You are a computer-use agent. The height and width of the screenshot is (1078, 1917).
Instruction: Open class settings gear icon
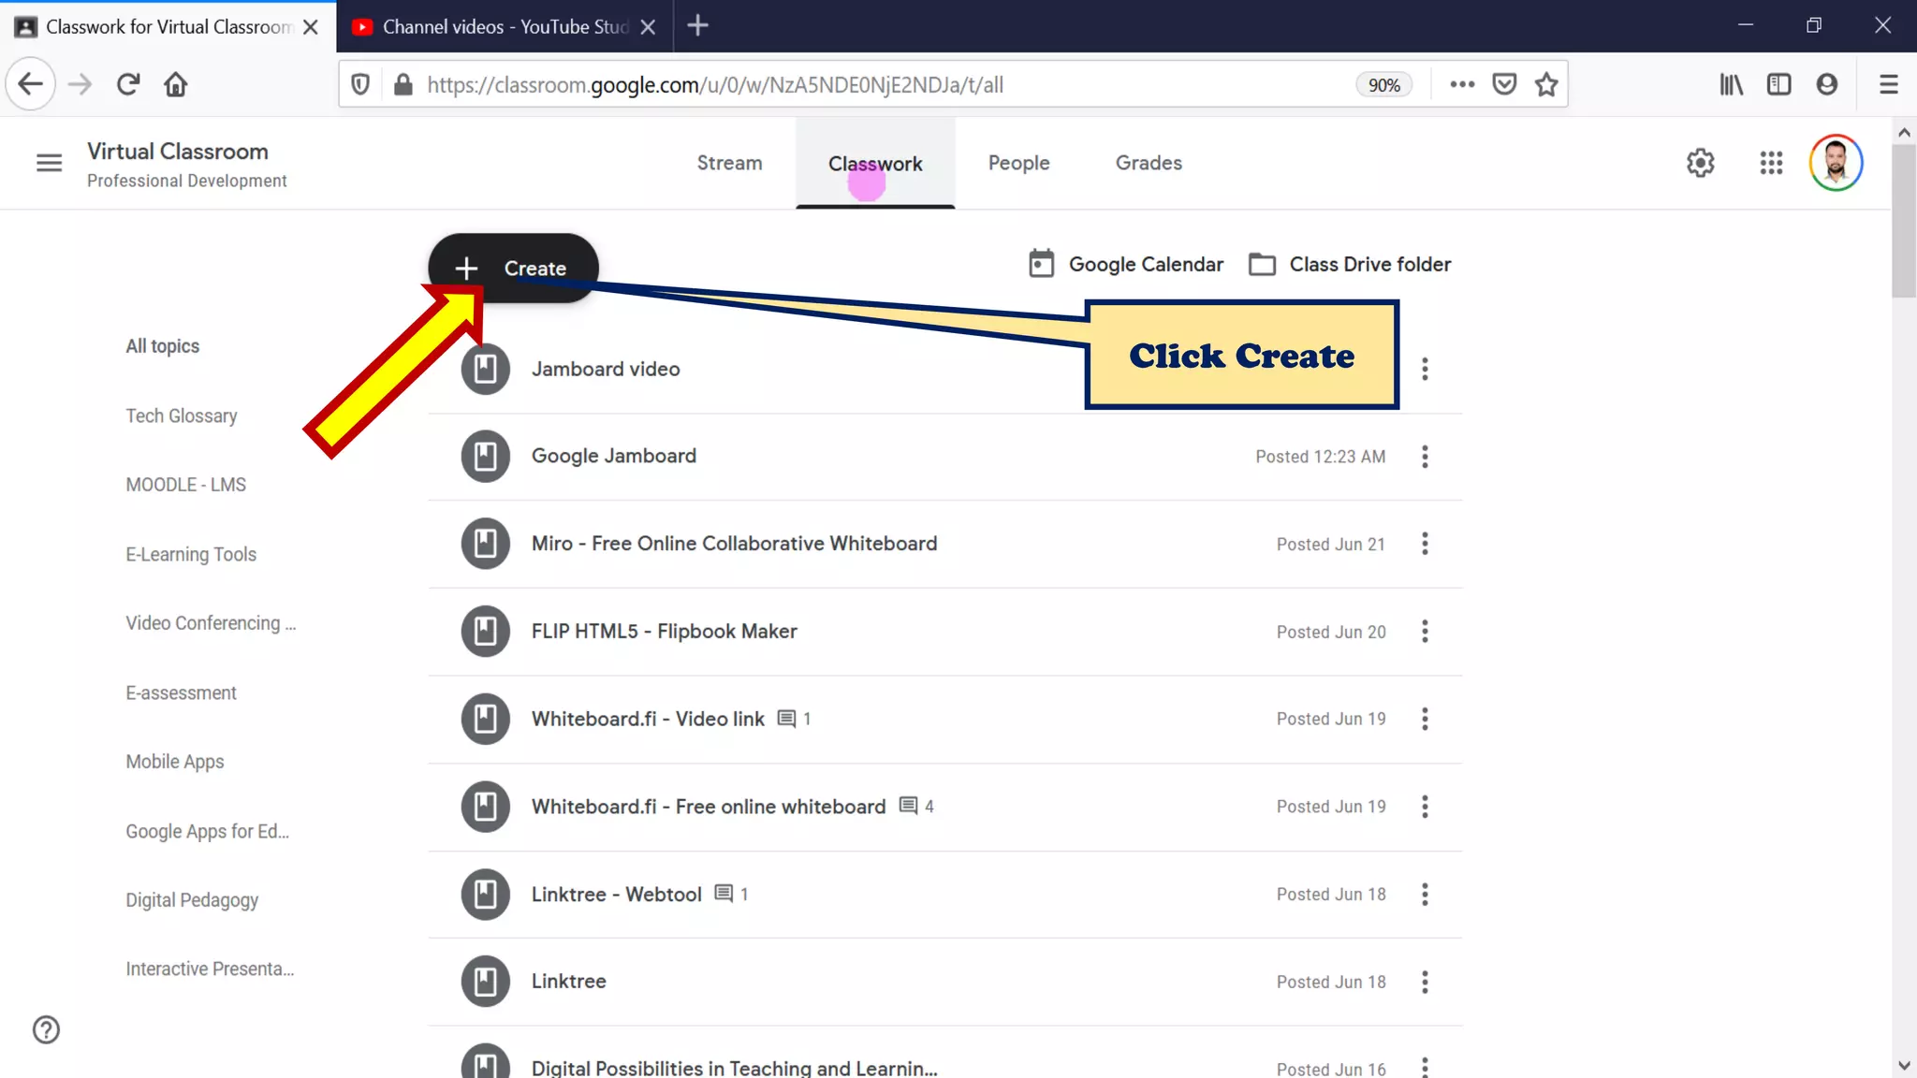click(1700, 163)
